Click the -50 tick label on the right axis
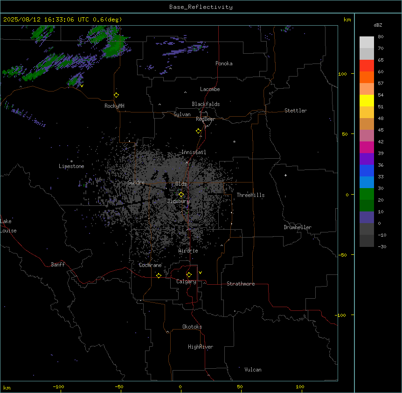The height and width of the screenshot is (393, 402). pos(342,255)
